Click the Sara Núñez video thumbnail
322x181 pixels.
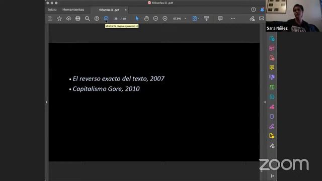click(294, 16)
